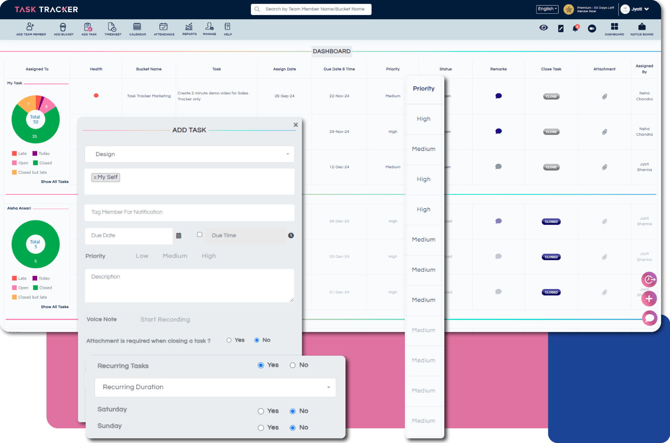Open the video camera meeting icon

pyautogui.click(x=592, y=28)
